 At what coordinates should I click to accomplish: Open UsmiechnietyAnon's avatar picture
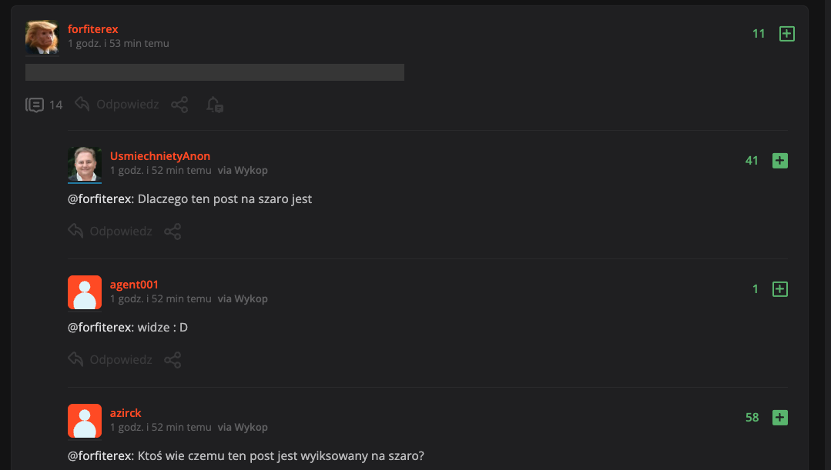pyautogui.click(x=85, y=164)
